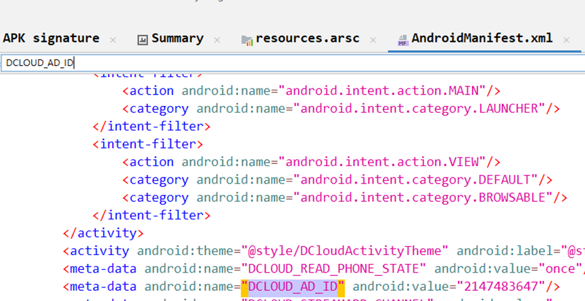Close the resources.arsc tab

373,40
